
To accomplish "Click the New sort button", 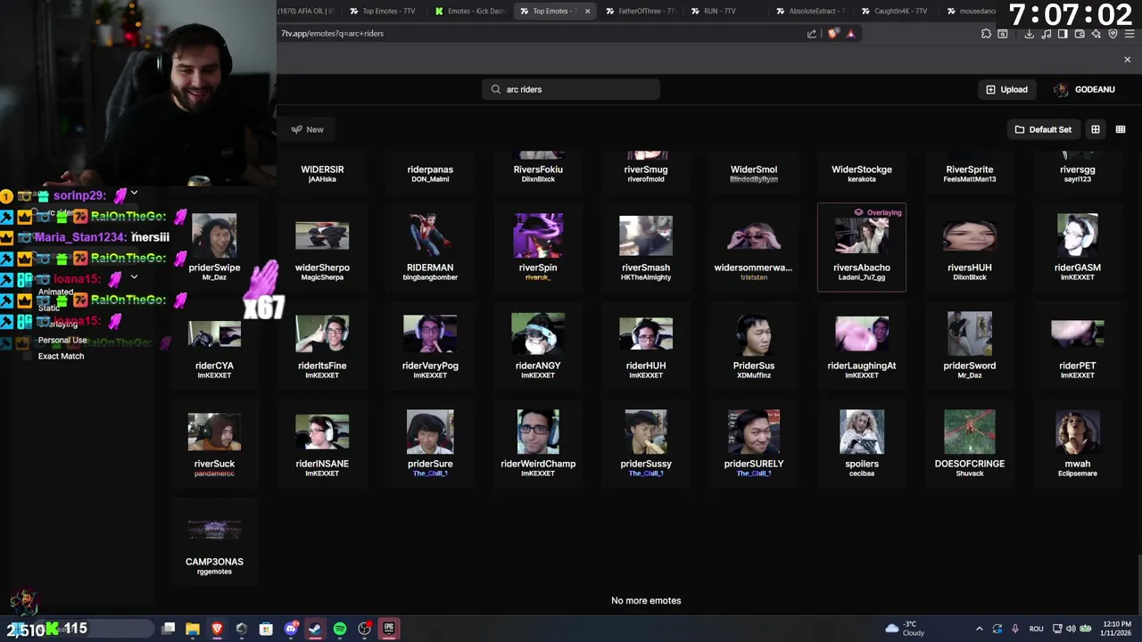I will (307, 129).
